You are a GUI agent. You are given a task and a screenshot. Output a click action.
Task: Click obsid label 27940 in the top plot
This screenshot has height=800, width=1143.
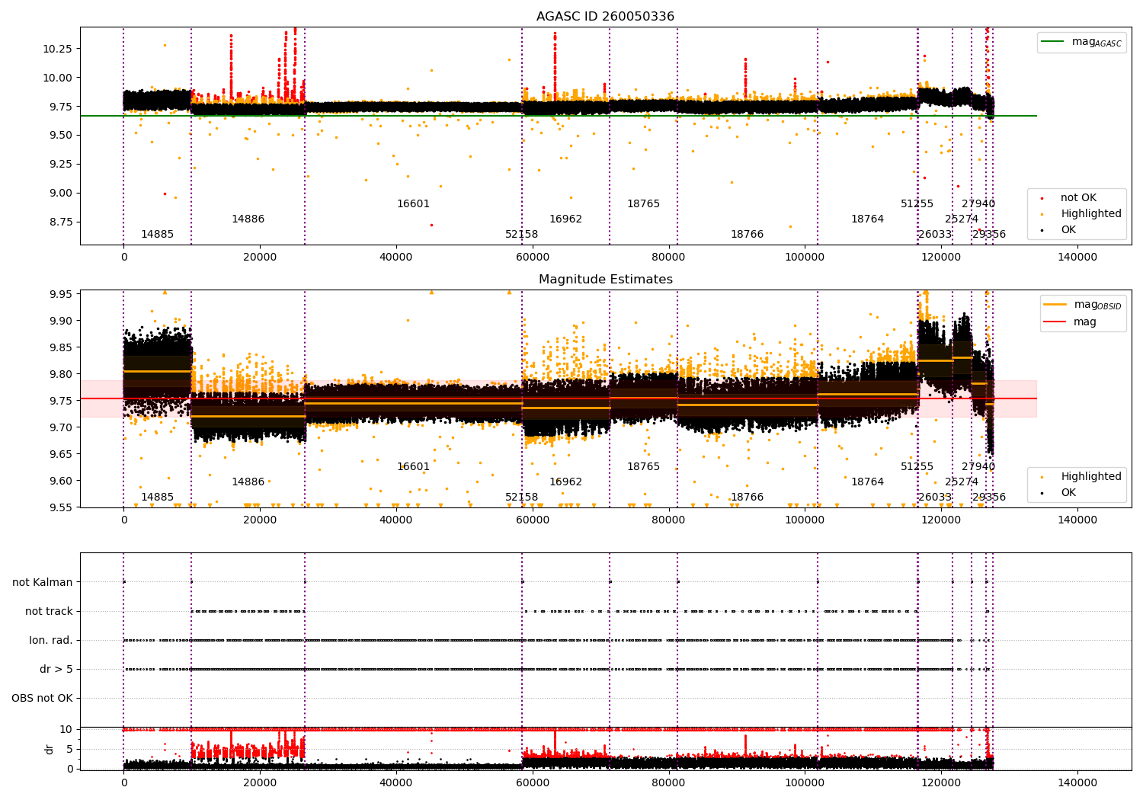pos(978,204)
